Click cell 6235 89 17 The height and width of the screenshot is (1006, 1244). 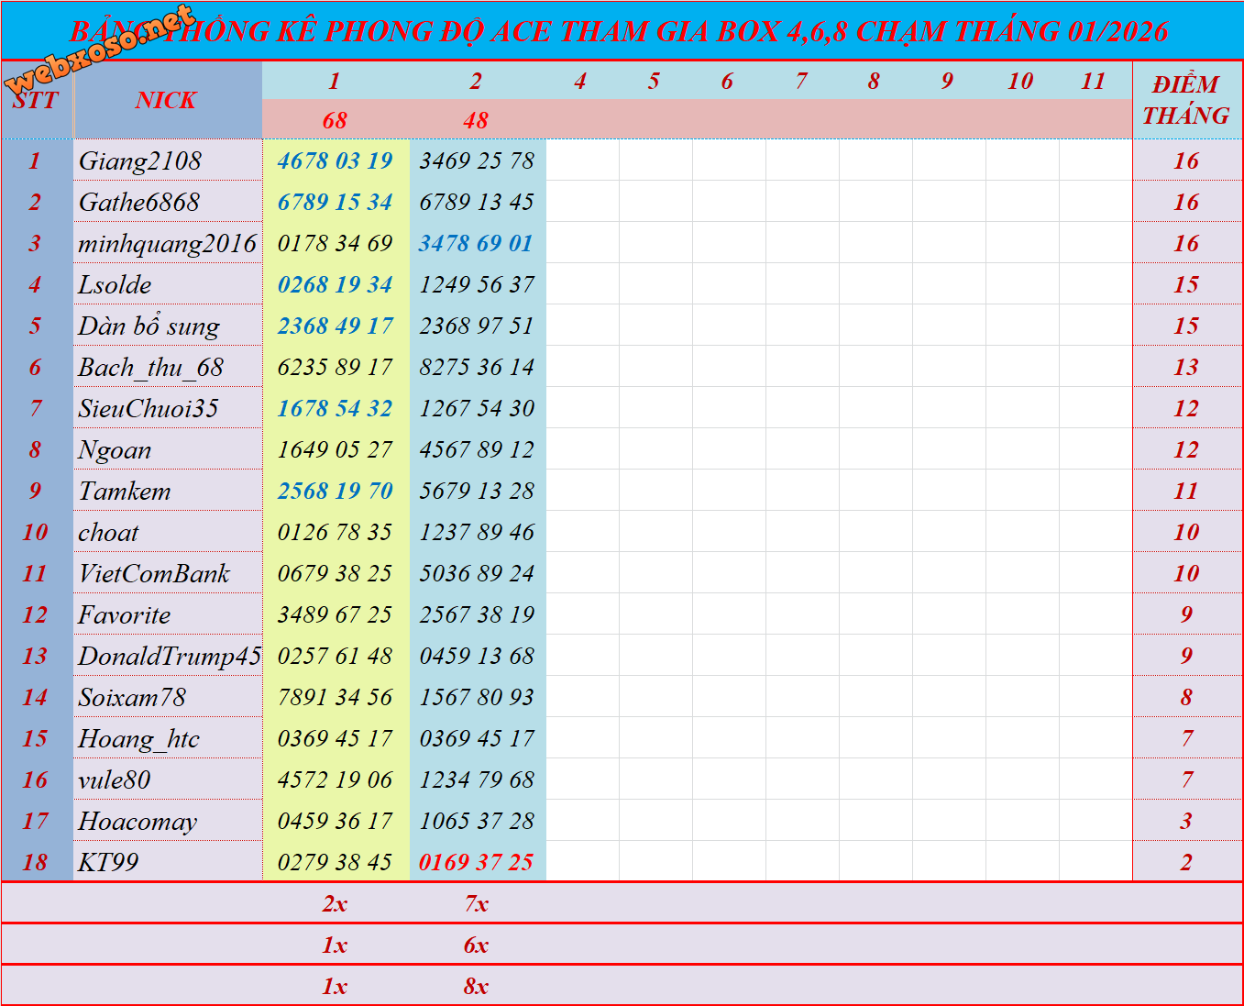tap(336, 367)
